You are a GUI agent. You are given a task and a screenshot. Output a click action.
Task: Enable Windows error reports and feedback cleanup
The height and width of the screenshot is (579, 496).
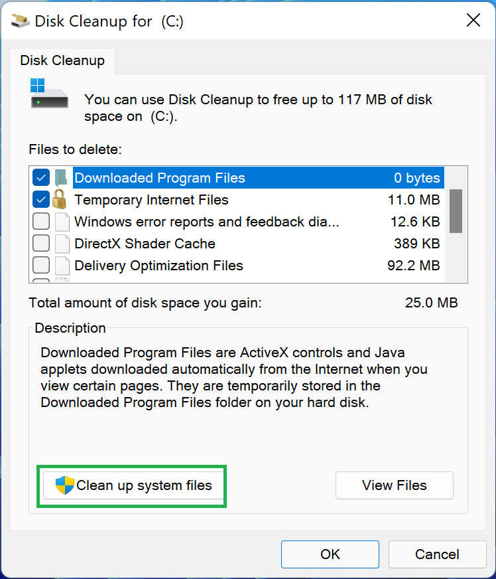coord(40,221)
